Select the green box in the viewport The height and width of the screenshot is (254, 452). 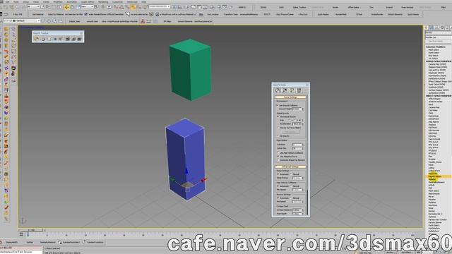click(x=190, y=70)
